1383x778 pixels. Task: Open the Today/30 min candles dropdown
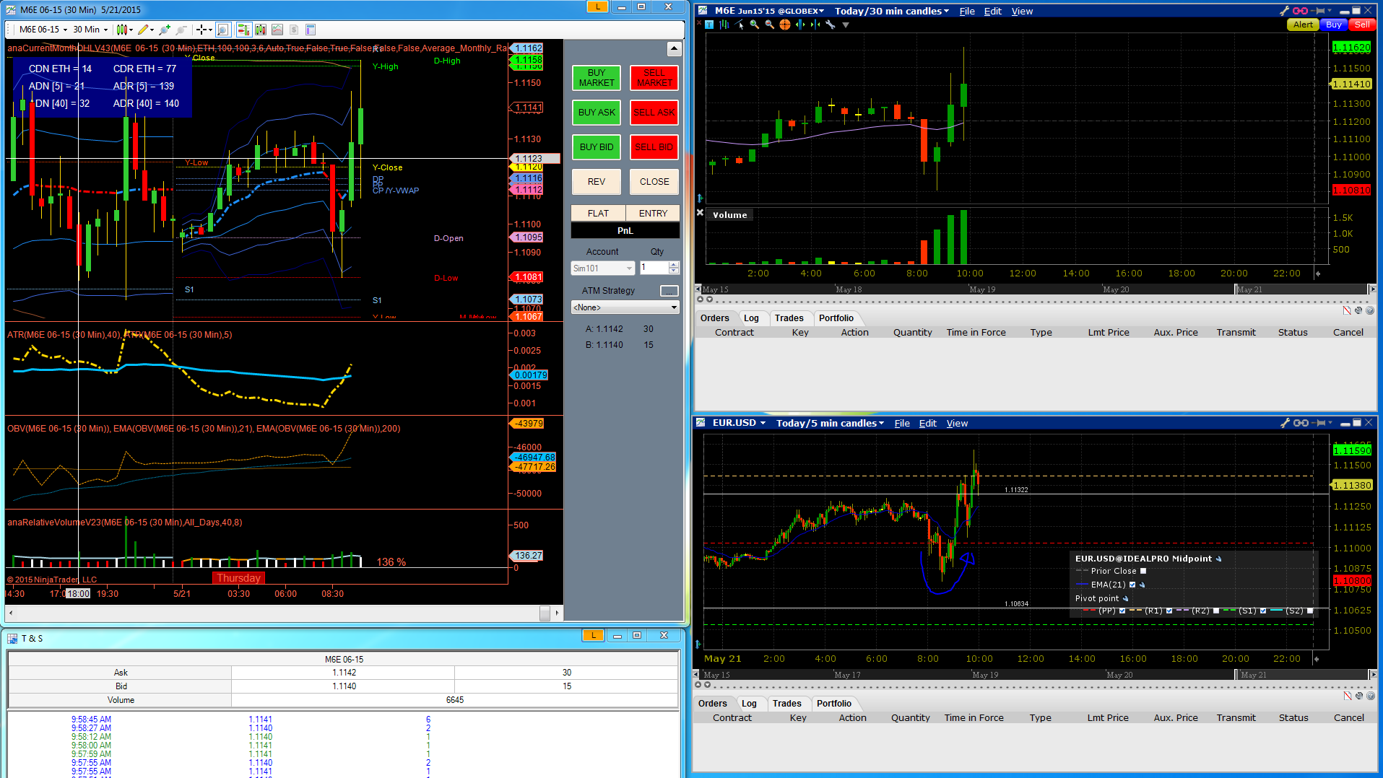point(892,11)
